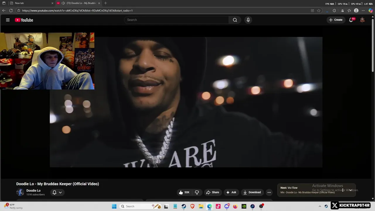Image resolution: width=375 pixels, height=211 pixels.
Task: Open Steam icon in the system tray
Action: click(x=326, y=206)
